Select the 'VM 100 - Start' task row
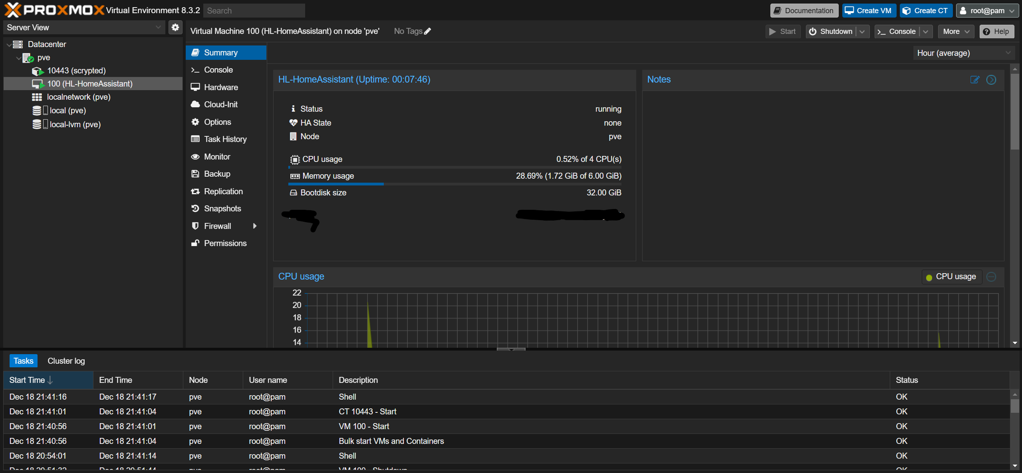This screenshot has height=473, width=1022. click(x=507, y=426)
